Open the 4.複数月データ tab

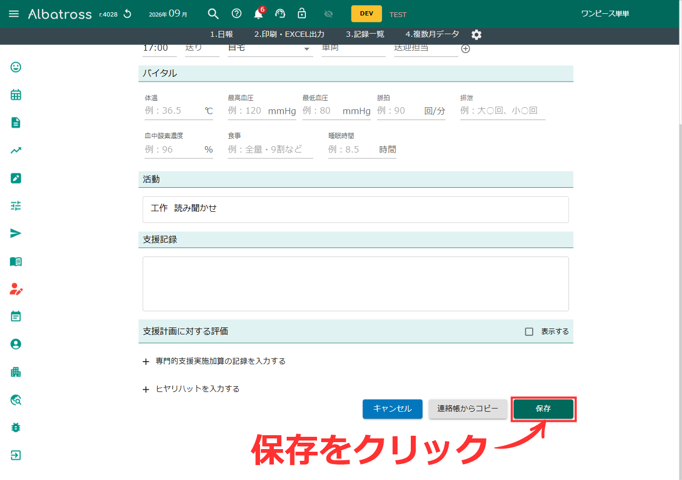click(x=432, y=34)
